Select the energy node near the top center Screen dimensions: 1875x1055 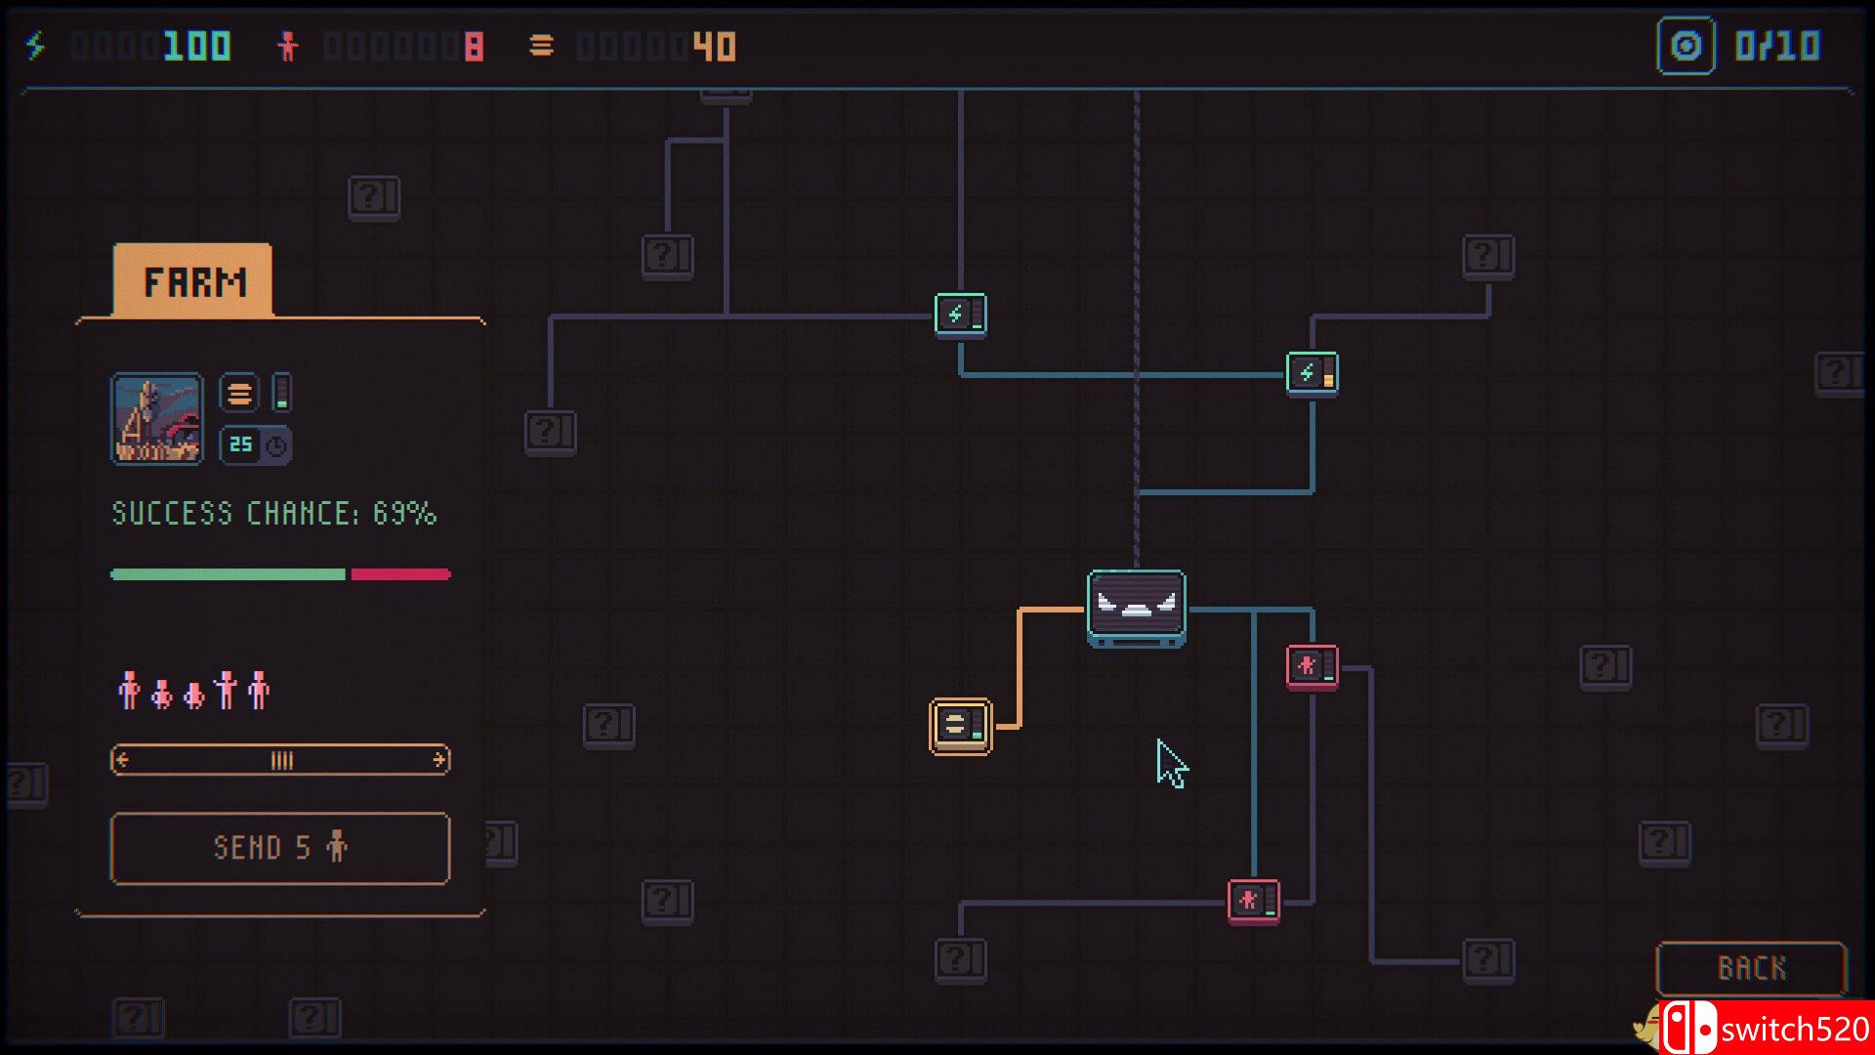(x=960, y=315)
